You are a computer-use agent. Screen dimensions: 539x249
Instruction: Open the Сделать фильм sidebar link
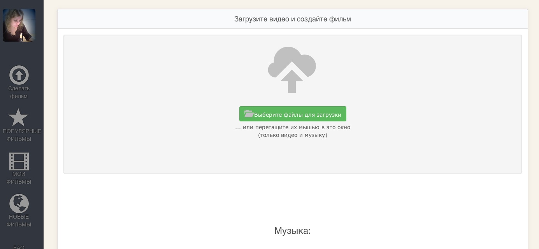19,92
